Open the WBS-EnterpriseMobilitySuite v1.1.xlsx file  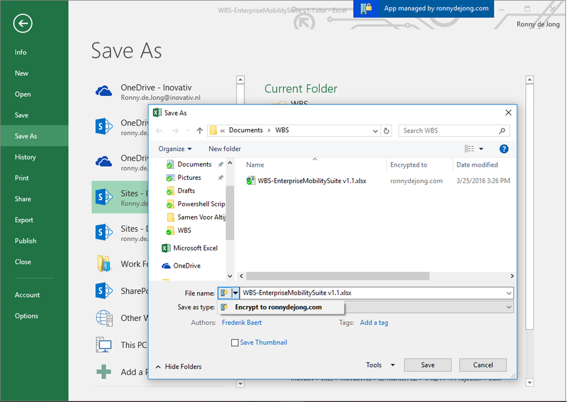pyautogui.click(x=312, y=181)
